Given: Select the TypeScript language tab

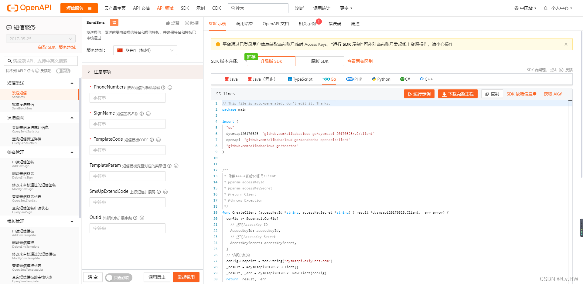Looking at the screenshot, I should pos(300,79).
